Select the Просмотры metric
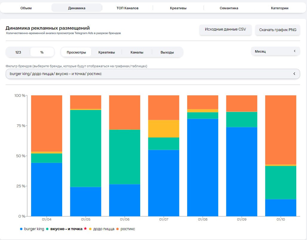 point(77,52)
